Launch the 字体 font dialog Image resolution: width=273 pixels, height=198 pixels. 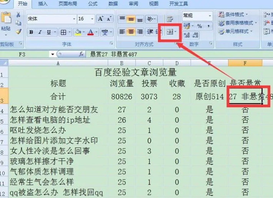(111, 43)
